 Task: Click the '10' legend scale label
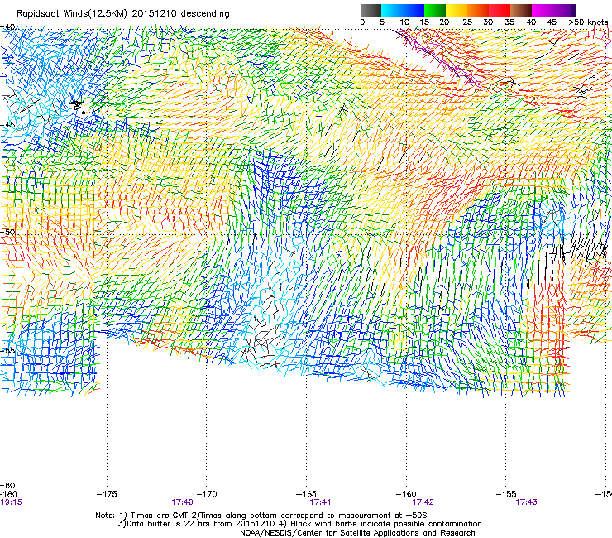pyautogui.click(x=404, y=22)
